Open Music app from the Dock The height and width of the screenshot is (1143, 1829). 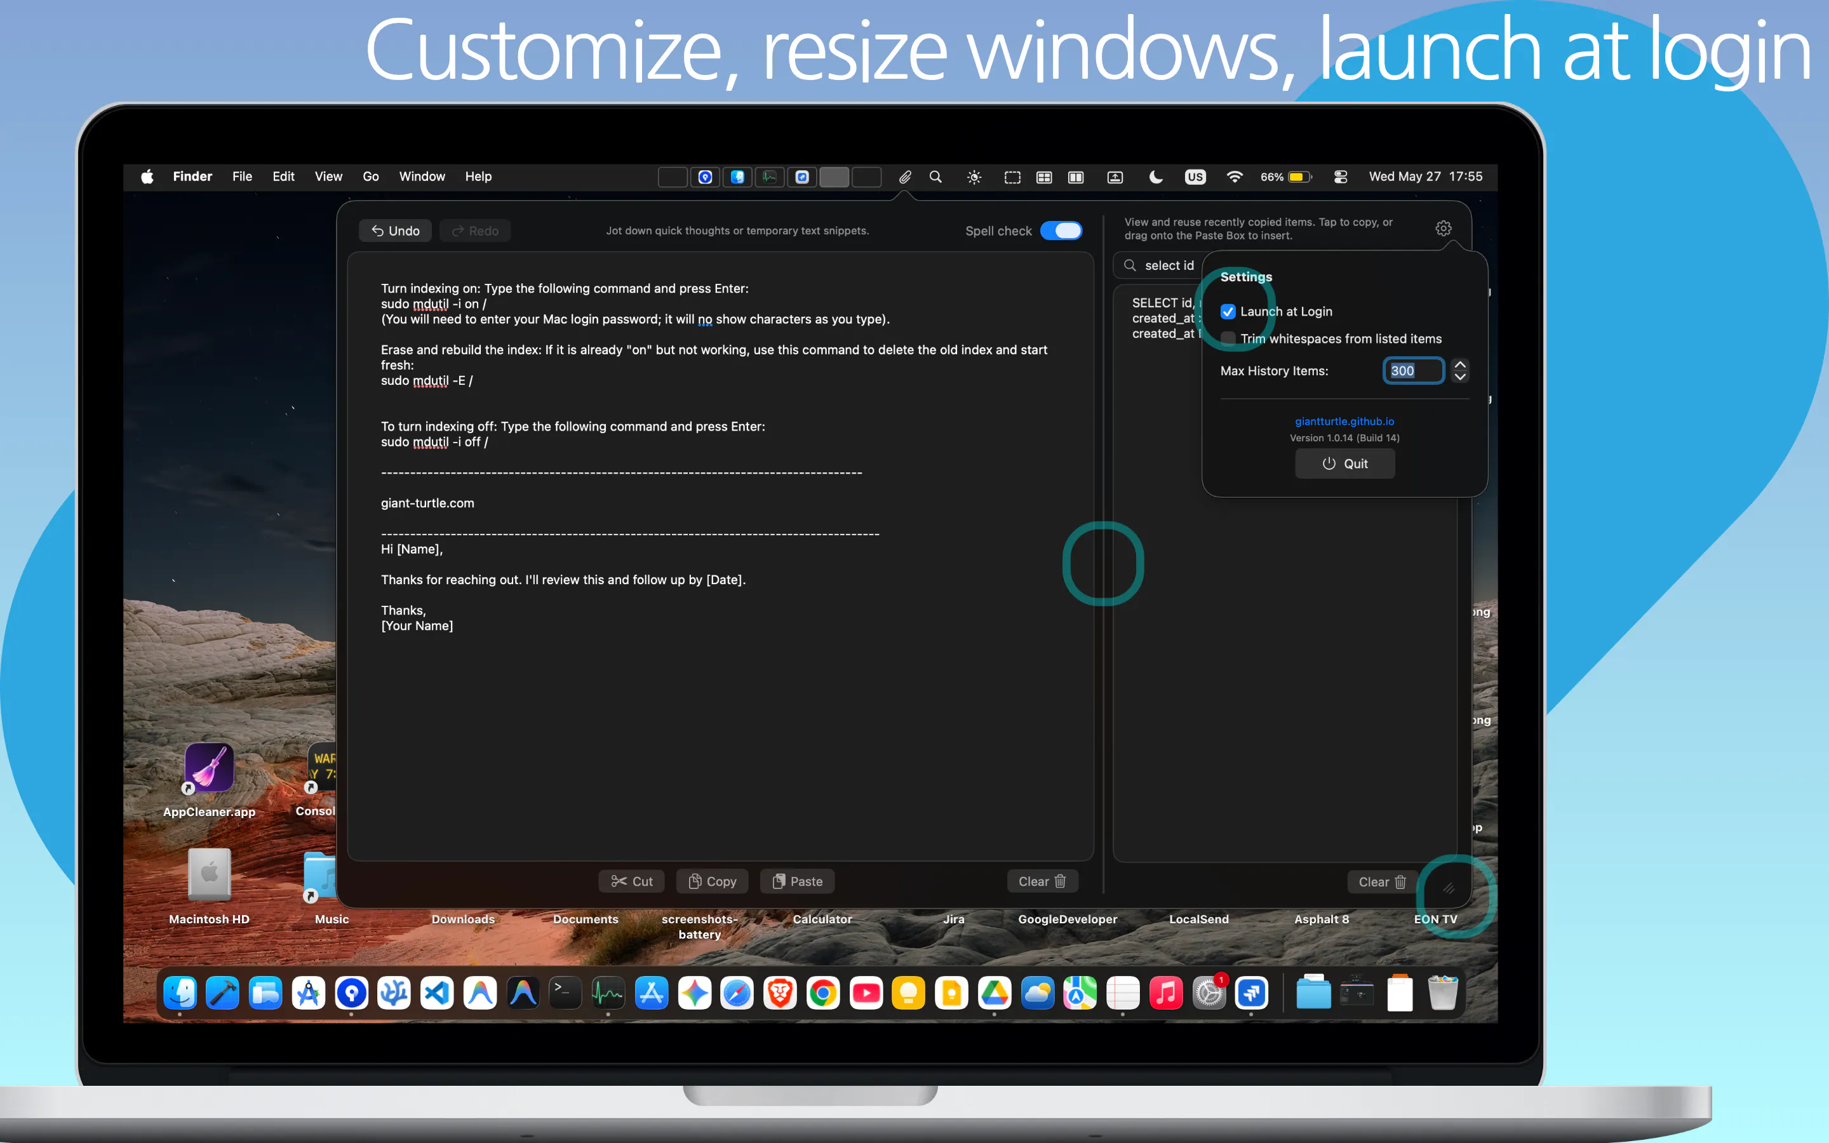[1166, 993]
